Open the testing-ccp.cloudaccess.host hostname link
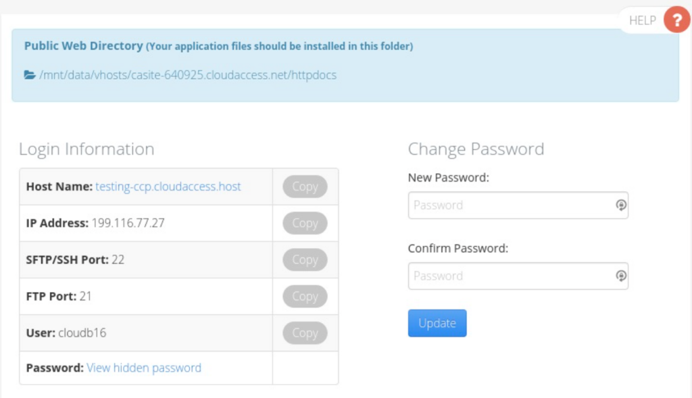The height and width of the screenshot is (398, 692). pyautogui.click(x=168, y=186)
